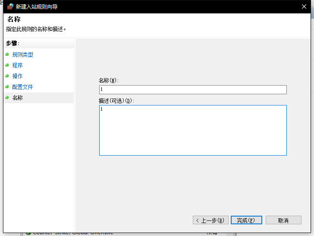Click green bullet beside 操作 step
Screen dimensions: 314x236
coord(7,76)
